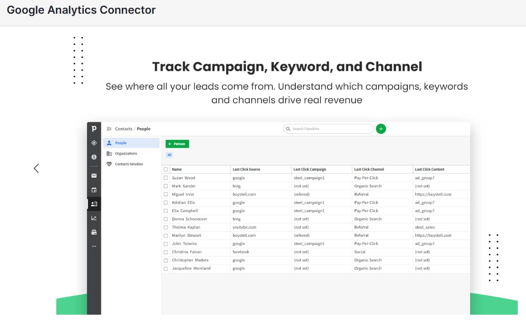Open the Pipedrive Leads icon in sidebar
Viewport: 526px width, 322px height.
pyautogui.click(x=93, y=143)
